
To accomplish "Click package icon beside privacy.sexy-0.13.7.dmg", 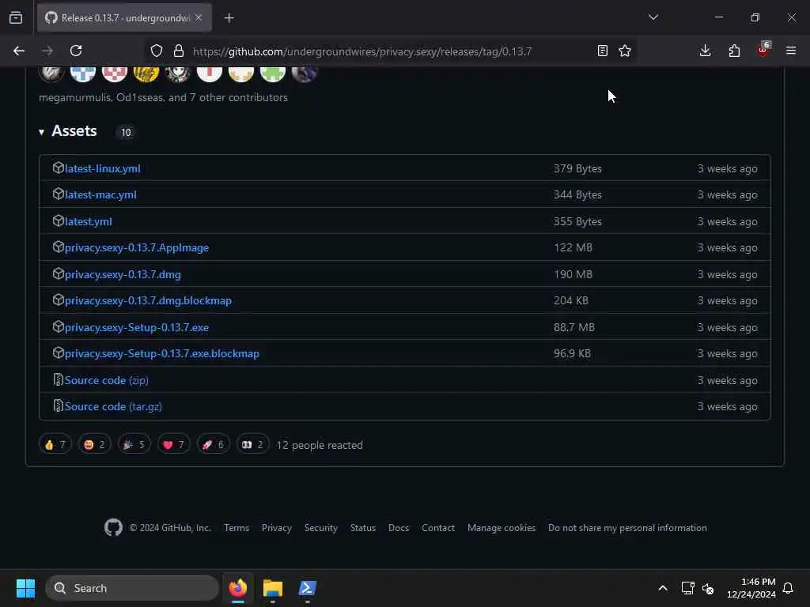I will 58,273.
